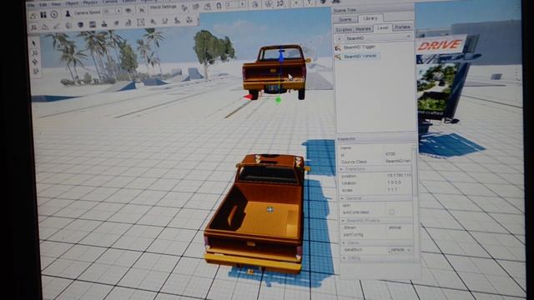Select the rotate tool in left toolbar
Viewport: 534px width, 300px height.
point(35,62)
